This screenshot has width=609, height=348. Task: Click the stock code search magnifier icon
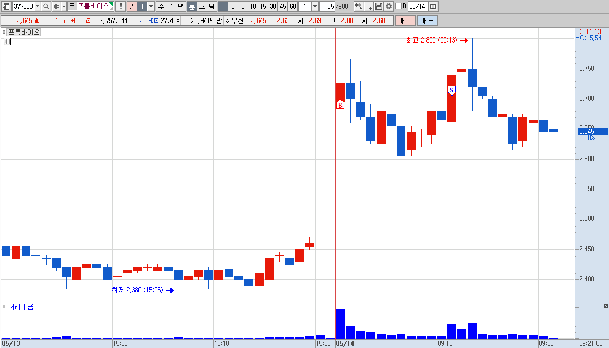point(46,6)
